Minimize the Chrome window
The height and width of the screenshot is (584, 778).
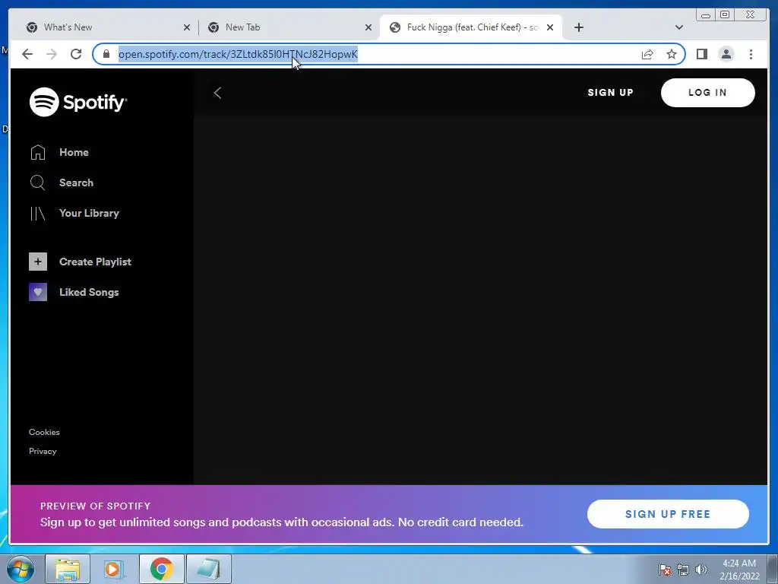[706, 15]
